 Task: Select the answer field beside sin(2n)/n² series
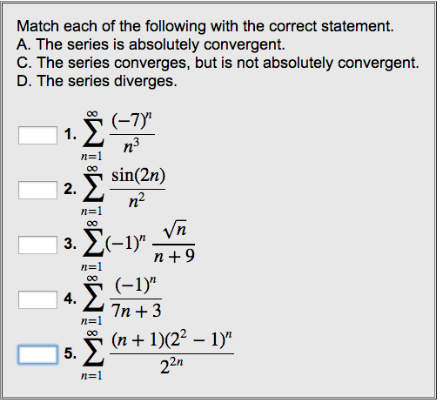click(x=37, y=190)
